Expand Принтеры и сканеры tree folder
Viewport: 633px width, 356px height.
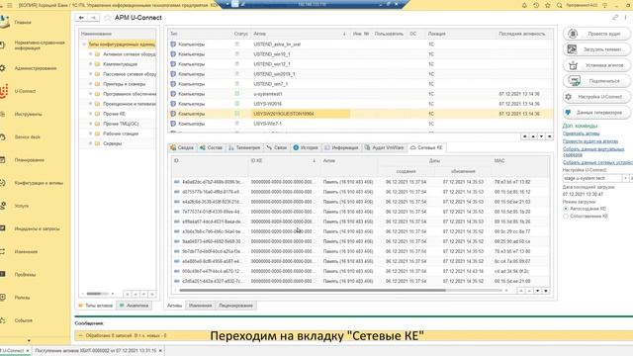coord(90,84)
